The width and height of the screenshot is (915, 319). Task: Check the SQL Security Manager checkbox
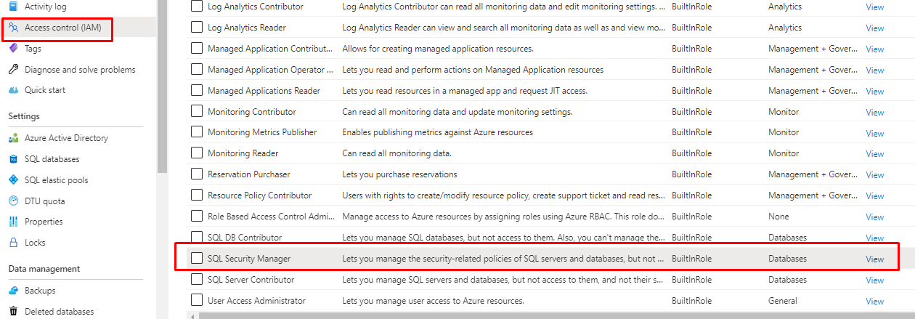[x=196, y=259]
